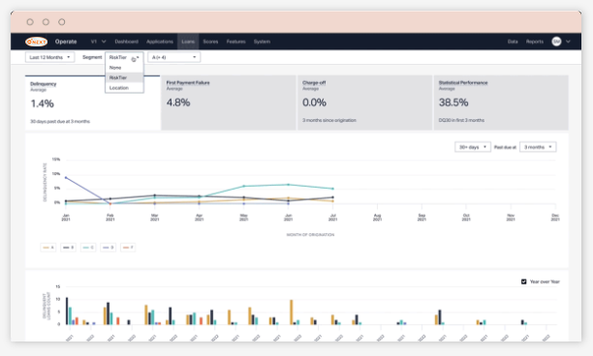
Task: Open the Applications tab
Action: coord(160,42)
